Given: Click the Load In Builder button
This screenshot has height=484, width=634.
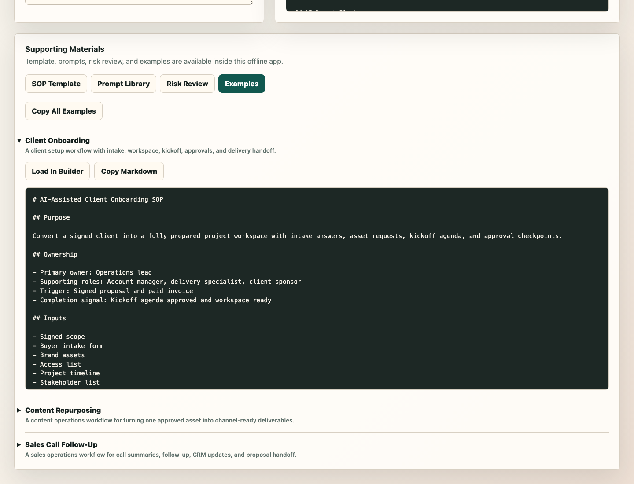Looking at the screenshot, I should [x=57, y=171].
